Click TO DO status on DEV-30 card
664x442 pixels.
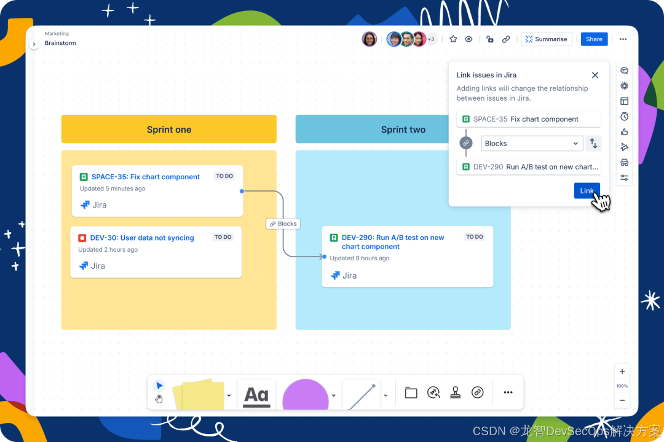(223, 237)
